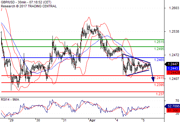Click the red 1.24429 price tag
Image resolution: width=180 pixels, height=122 pixels.
click(173, 73)
